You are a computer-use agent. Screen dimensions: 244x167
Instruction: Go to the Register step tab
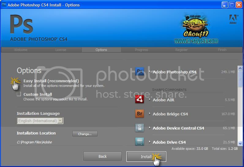tap(182, 50)
